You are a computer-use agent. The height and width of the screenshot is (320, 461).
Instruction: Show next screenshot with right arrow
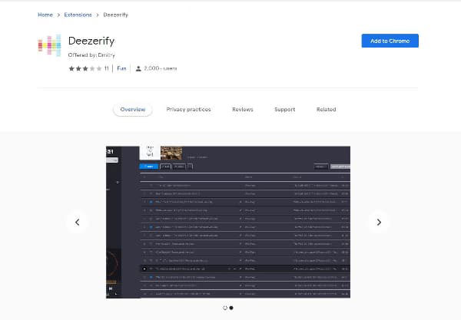(x=379, y=223)
